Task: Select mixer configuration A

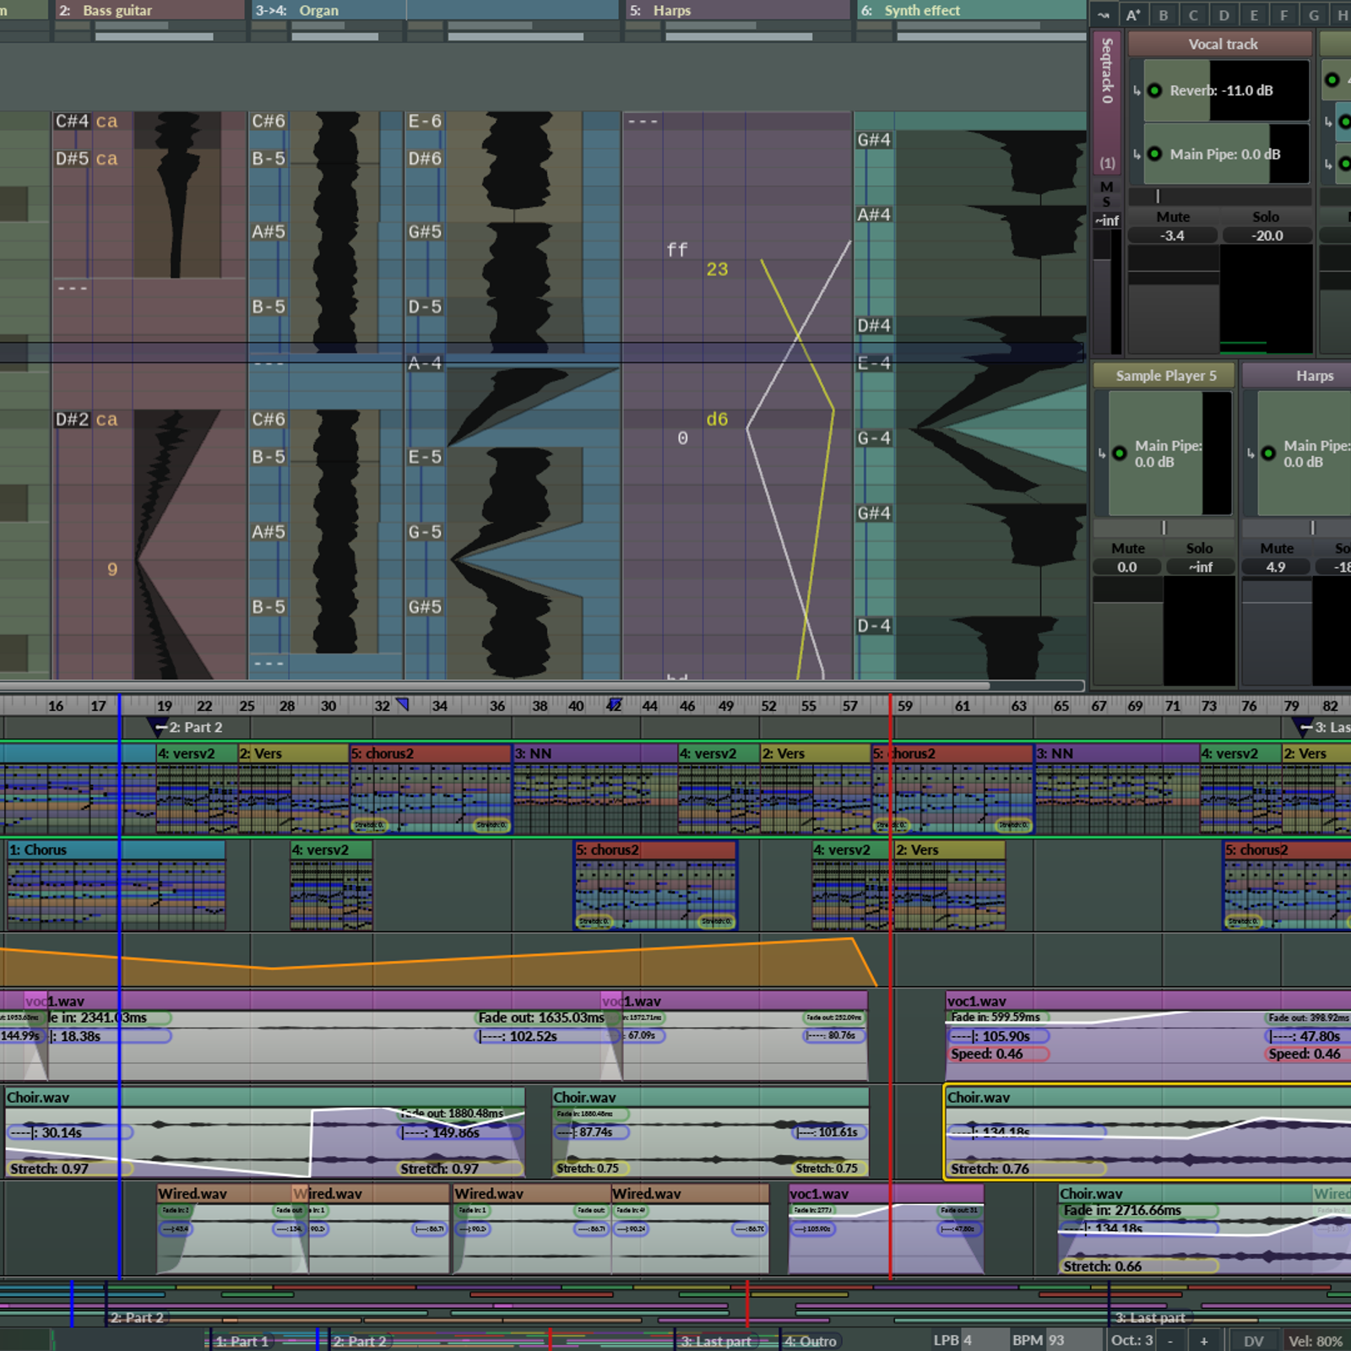Action: (x=1133, y=14)
